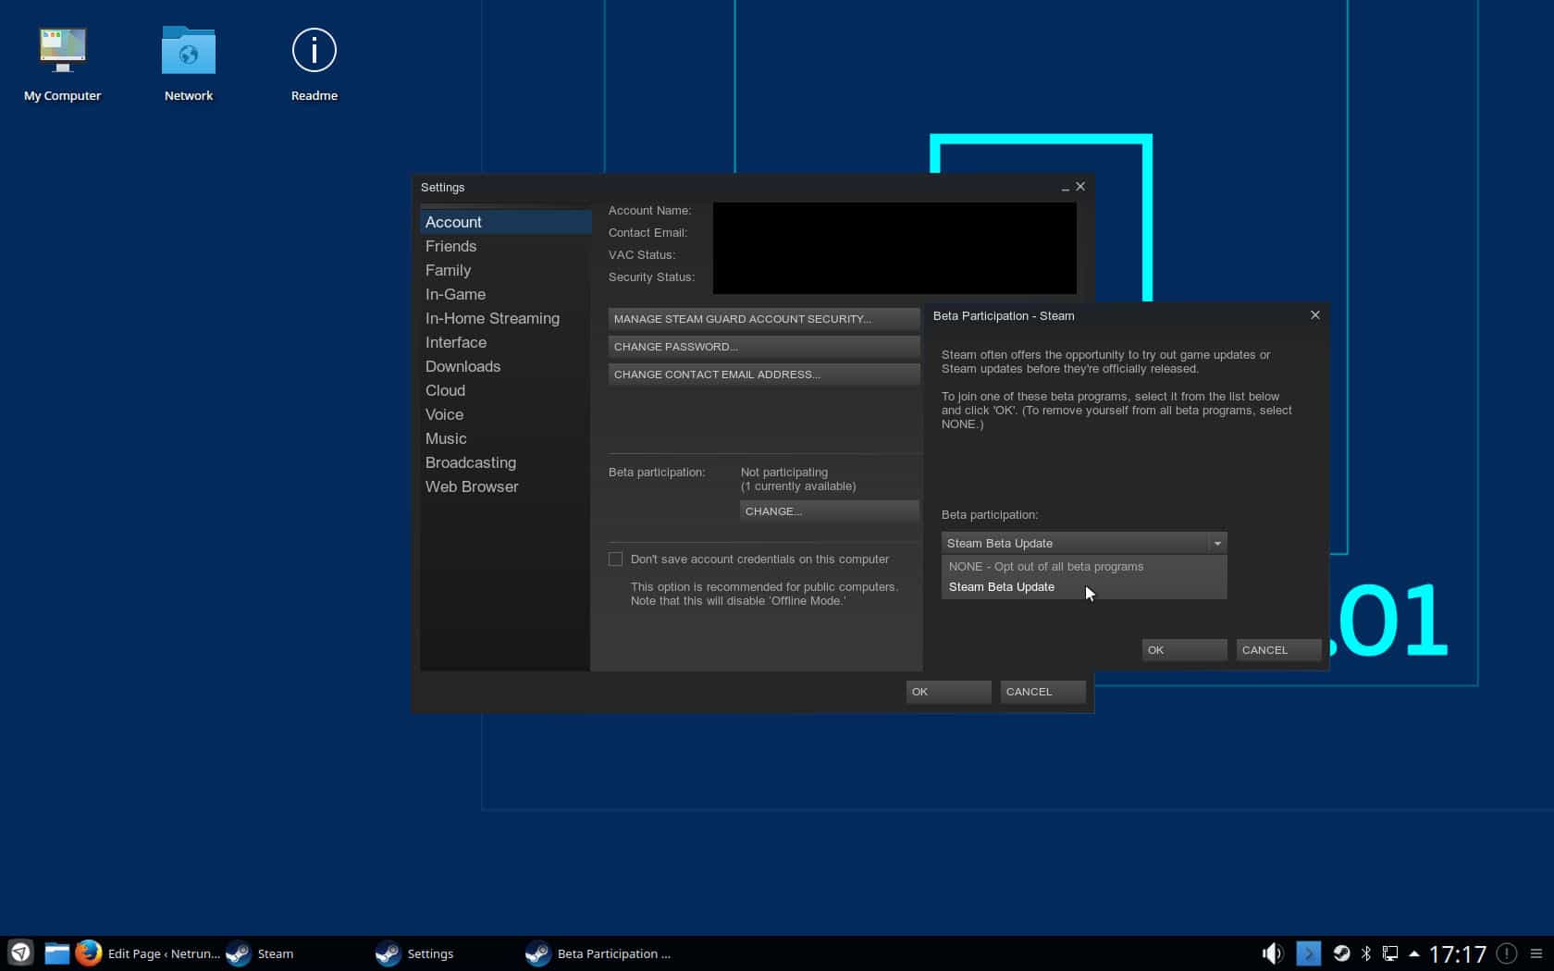Click OK in the Settings window

[948, 692]
